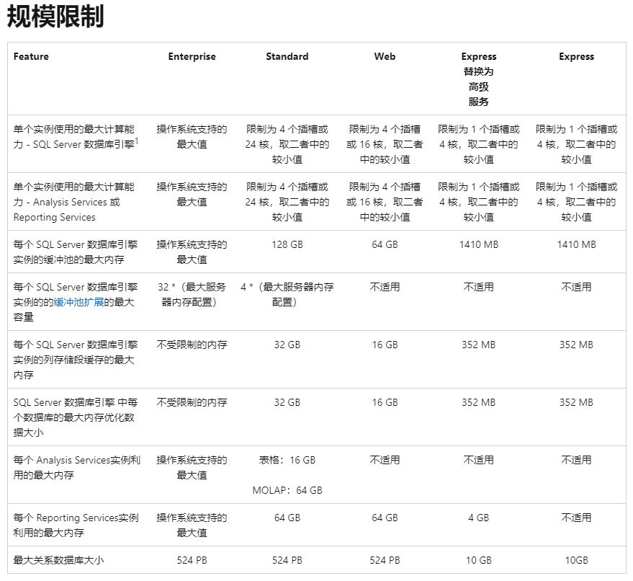Select row label "每个 Analysis Services实例利用的最大内存"
The width and height of the screenshot is (633, 581).
tap(77, 467)
